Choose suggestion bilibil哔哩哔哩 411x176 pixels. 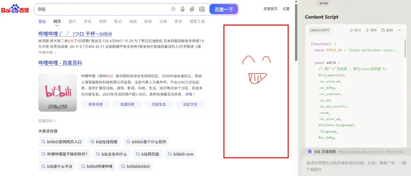(x=97, y=166)
